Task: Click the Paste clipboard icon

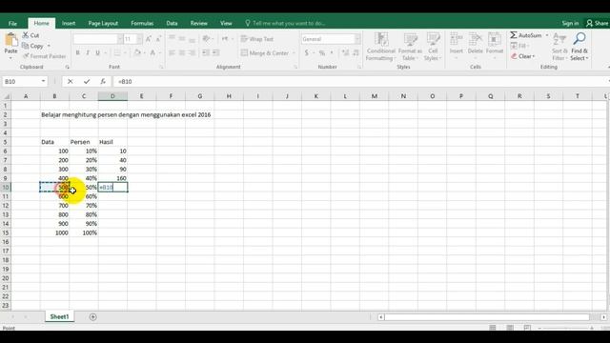Action: tap(10, 40)
